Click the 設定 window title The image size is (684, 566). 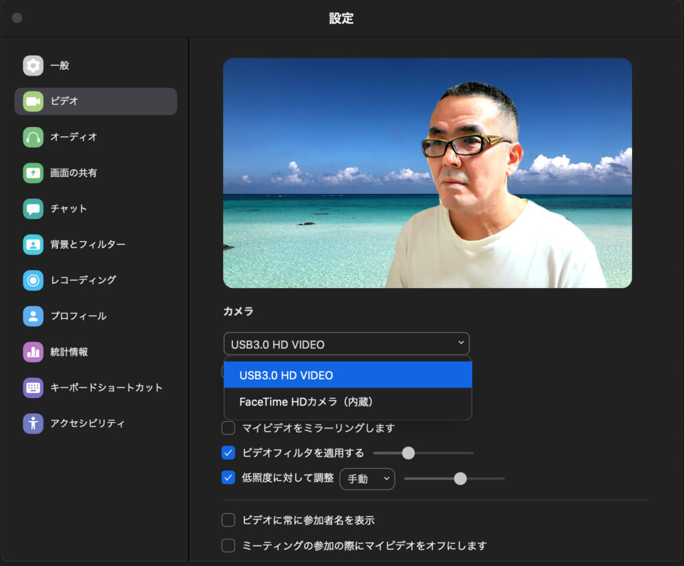click(x=341, y=18)
